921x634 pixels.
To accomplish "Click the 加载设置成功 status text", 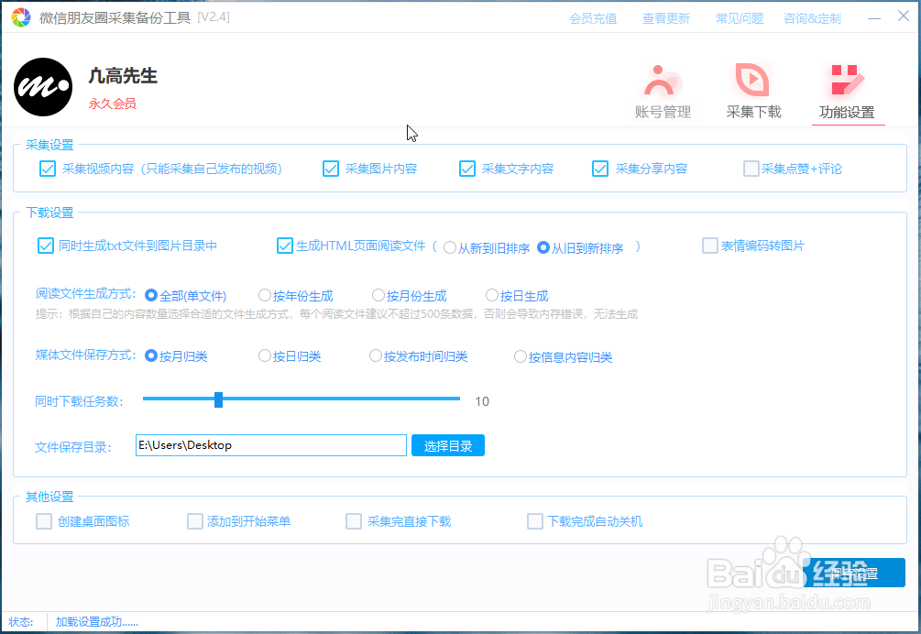I will [97, 622].
